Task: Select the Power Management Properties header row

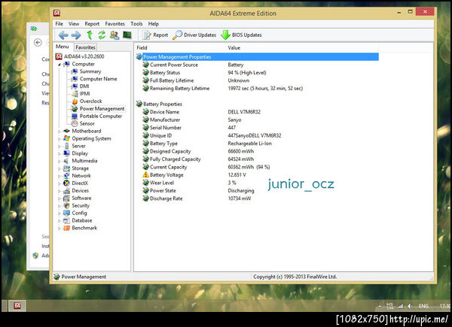Action: coord(257,57)
